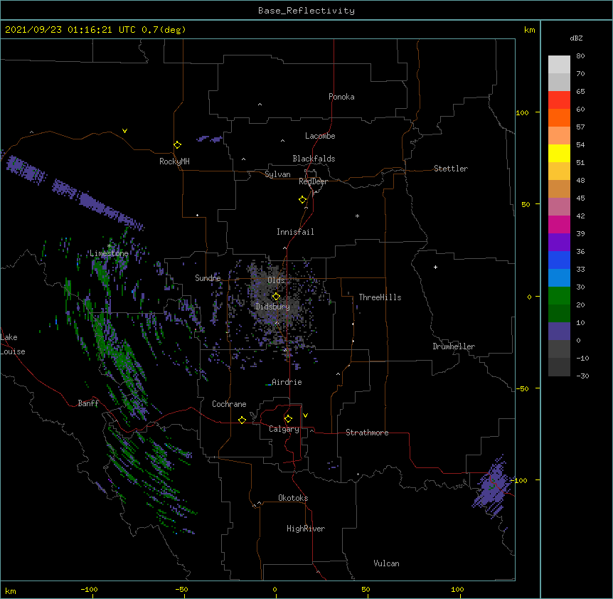Click the magenta swatch between 42 and 39 dBZ
The width and height of the screenshot is (613, 599).
click(x=559, y=224)
